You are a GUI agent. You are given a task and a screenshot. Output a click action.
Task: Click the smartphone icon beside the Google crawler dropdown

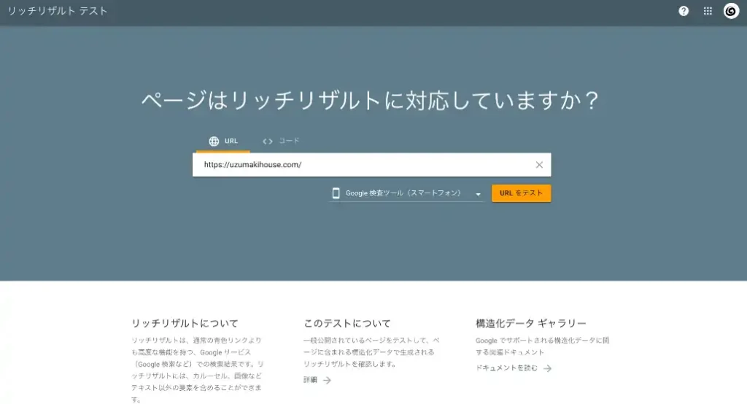click(x=336, y=193)
